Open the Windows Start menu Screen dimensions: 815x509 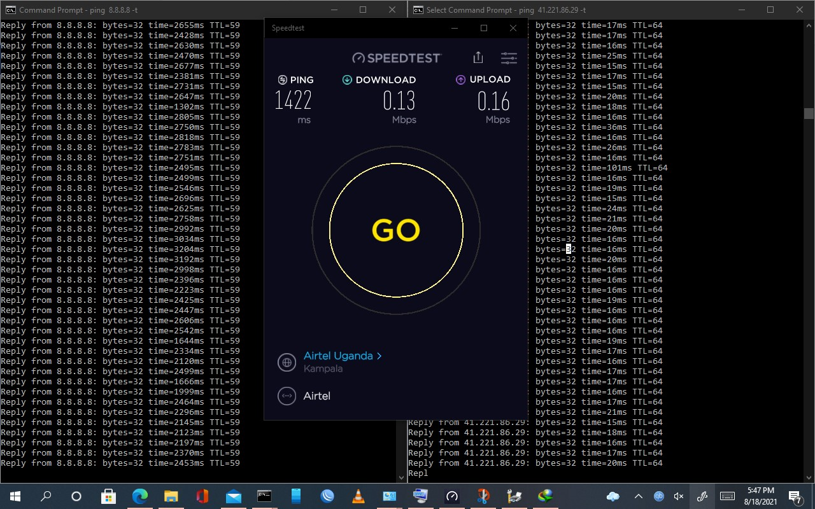tap(15, 496)
